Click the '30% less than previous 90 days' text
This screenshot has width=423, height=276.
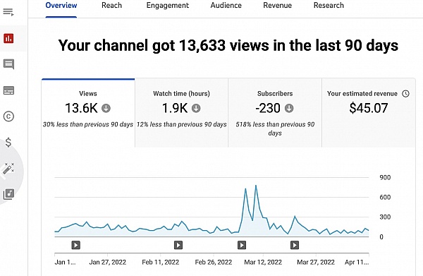click(88, 124)
